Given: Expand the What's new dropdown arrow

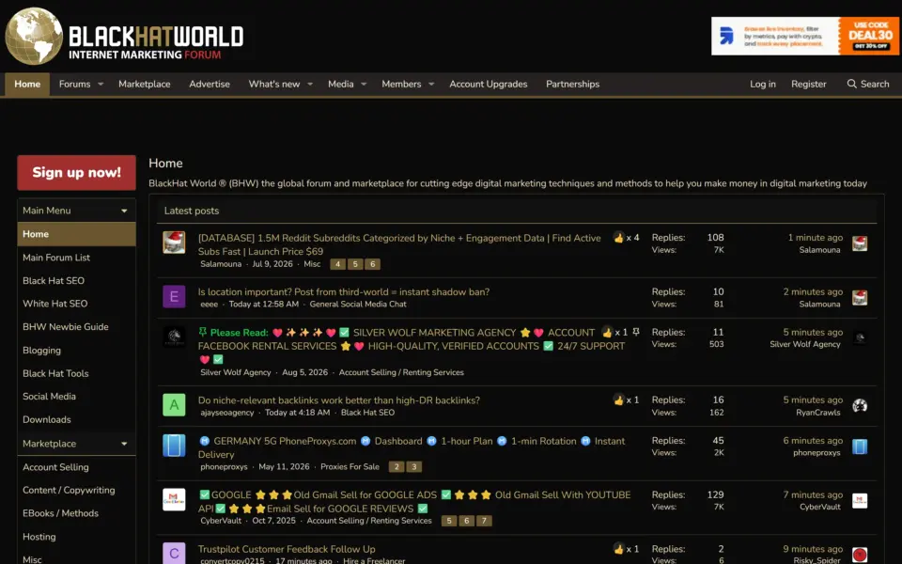Looking at the screenshot, I should click(310, 84).
